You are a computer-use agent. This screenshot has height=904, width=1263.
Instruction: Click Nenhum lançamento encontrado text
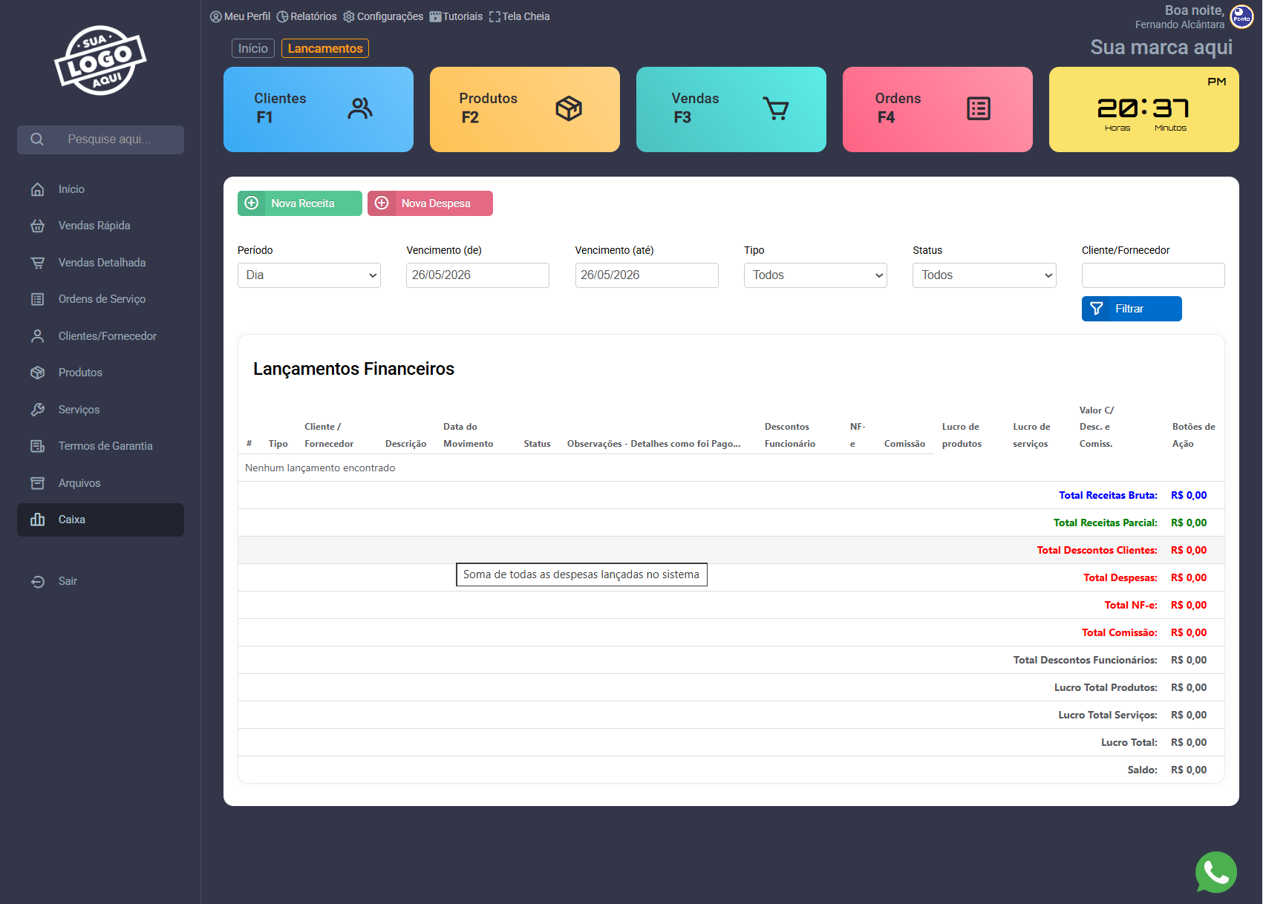tap(320, 468)
